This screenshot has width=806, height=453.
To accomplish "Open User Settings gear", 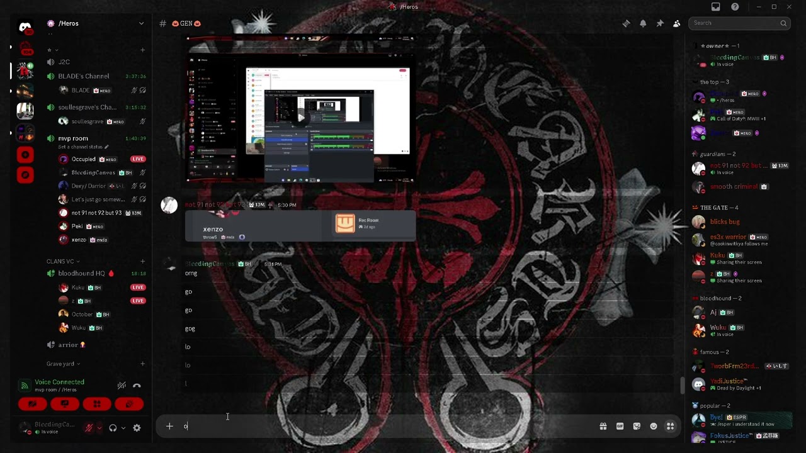I will click(x=137, y=428).
